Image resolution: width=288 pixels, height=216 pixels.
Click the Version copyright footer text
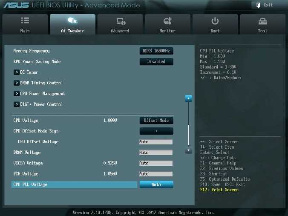[144, 213]
